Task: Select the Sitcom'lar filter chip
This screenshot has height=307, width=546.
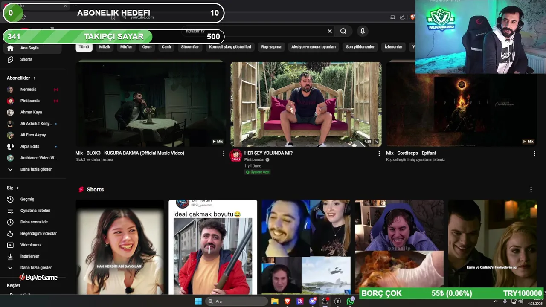Action: coord(190,47)
